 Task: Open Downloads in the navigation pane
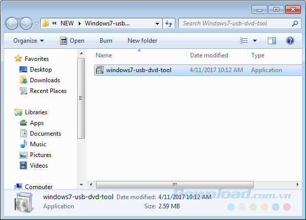tap(45, 80)
